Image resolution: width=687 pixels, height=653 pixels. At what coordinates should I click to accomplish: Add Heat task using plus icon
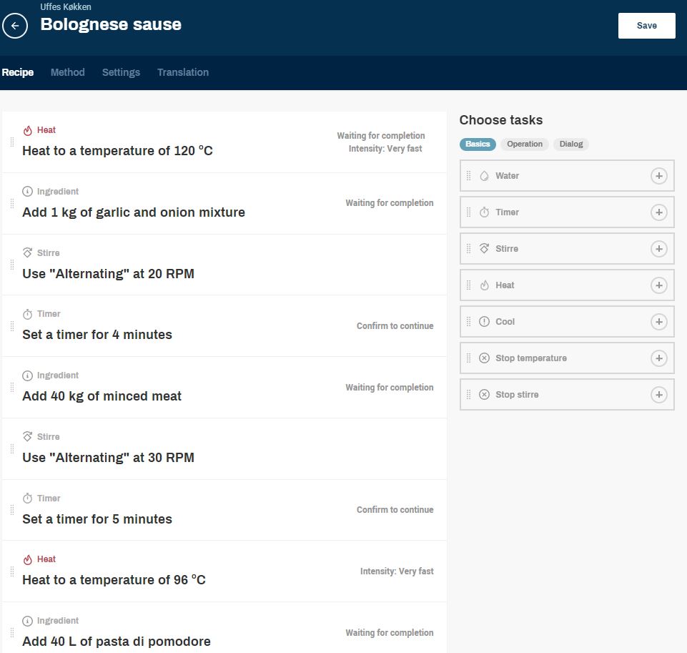point(658,285)
